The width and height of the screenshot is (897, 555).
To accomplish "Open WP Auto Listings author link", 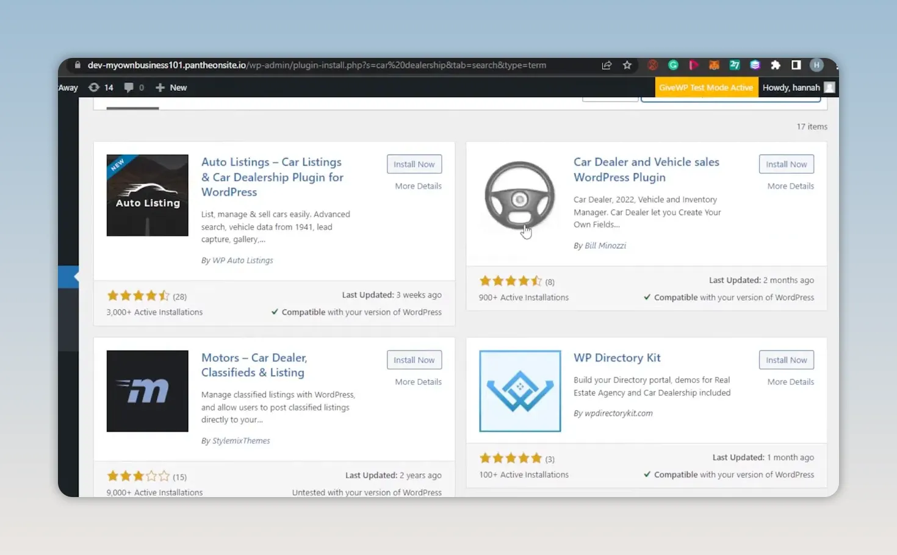I will pos(242,260).
